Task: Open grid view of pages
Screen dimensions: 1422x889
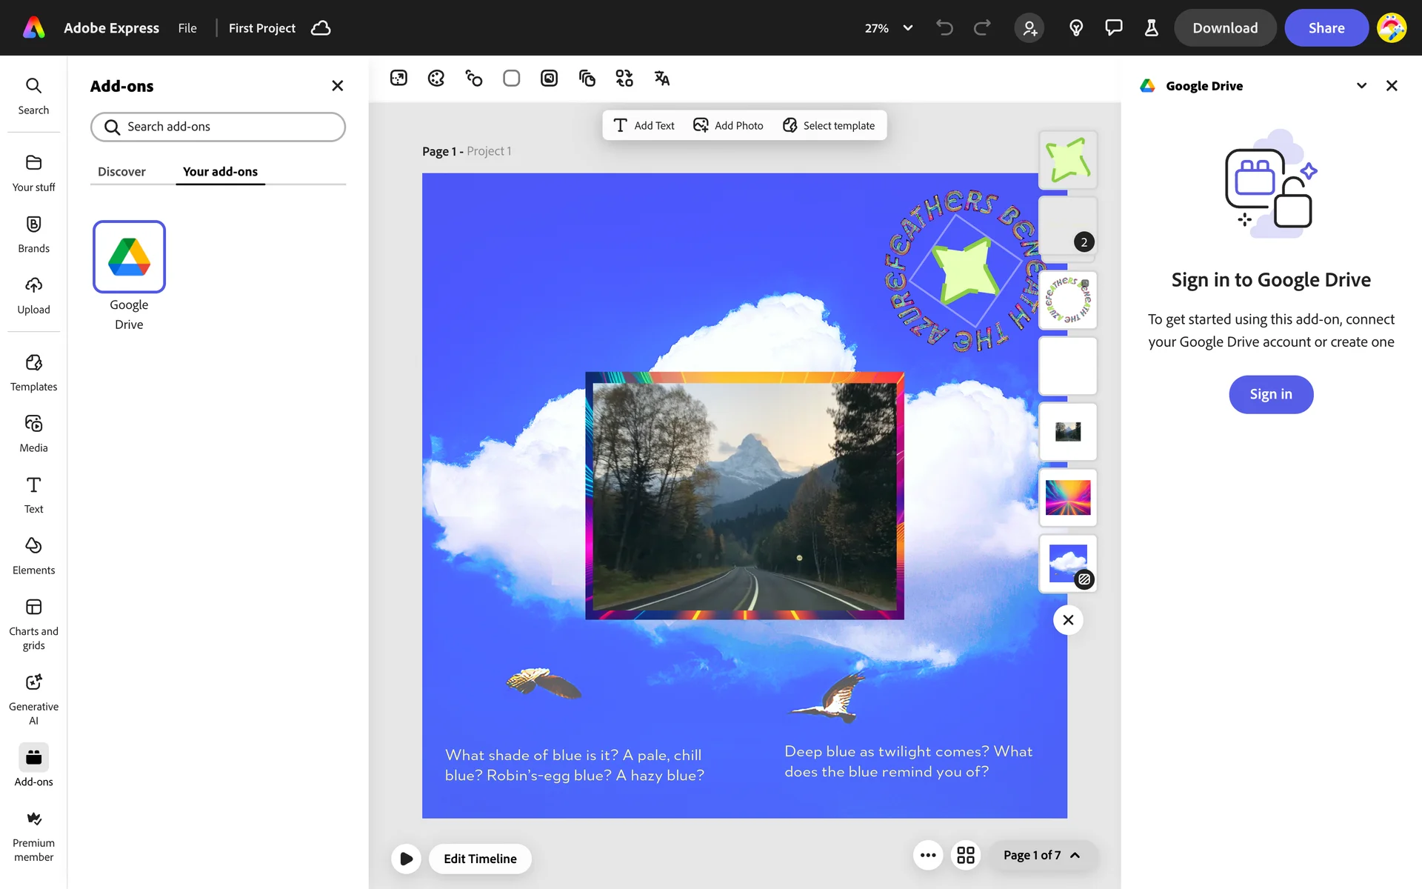Action: 966,856
